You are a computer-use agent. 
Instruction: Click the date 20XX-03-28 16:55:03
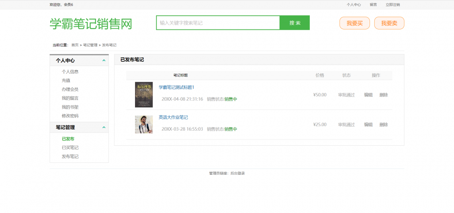(182, 129)
